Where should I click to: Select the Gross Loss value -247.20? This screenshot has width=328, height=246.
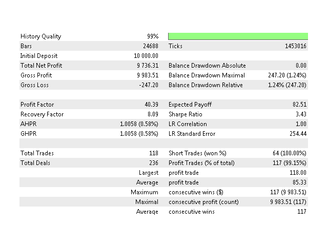click(x=149, y=85)
